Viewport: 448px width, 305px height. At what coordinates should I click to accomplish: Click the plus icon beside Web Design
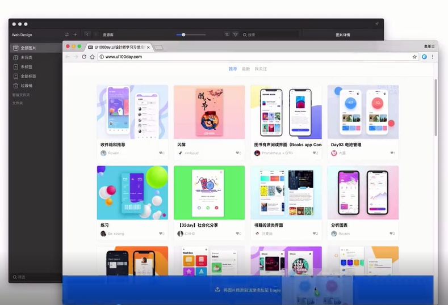[x=75, y=35]
